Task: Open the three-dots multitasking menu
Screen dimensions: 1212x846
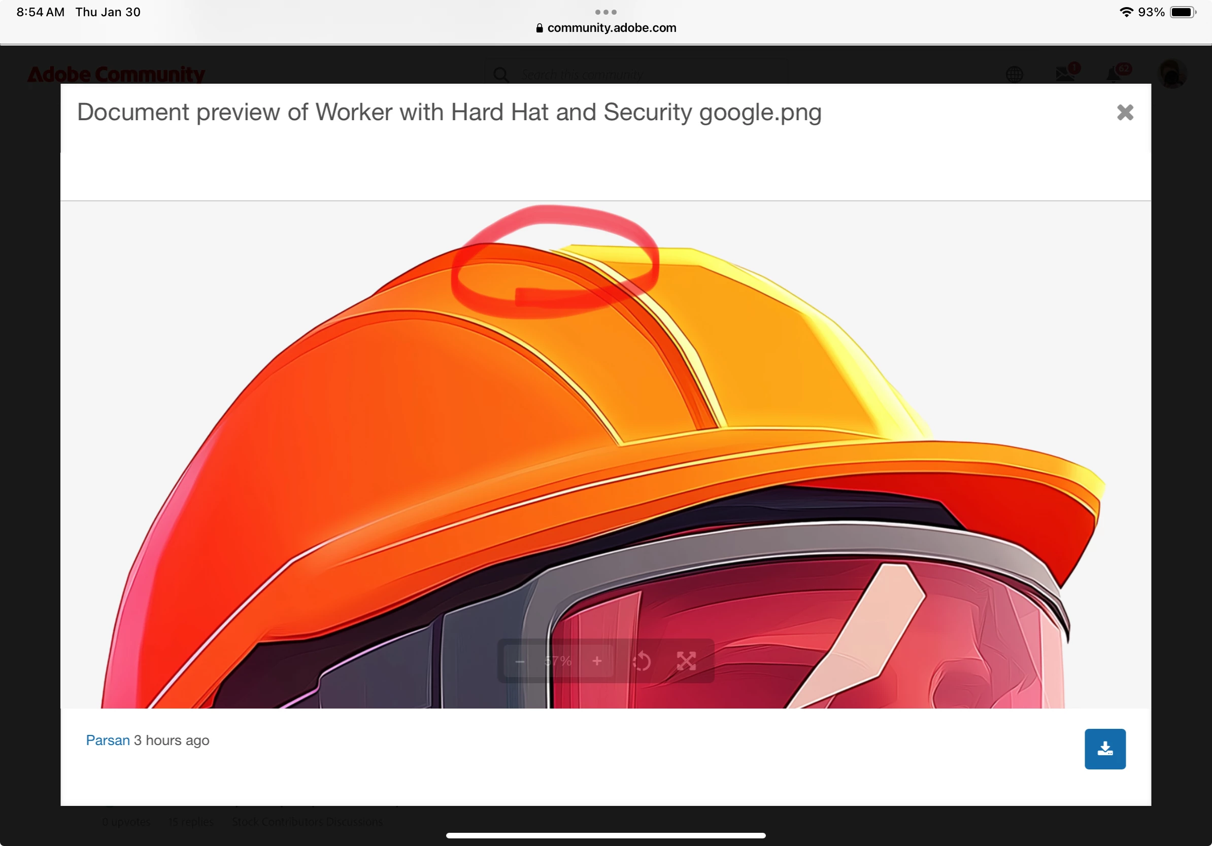Action: (x=605, y=12)
